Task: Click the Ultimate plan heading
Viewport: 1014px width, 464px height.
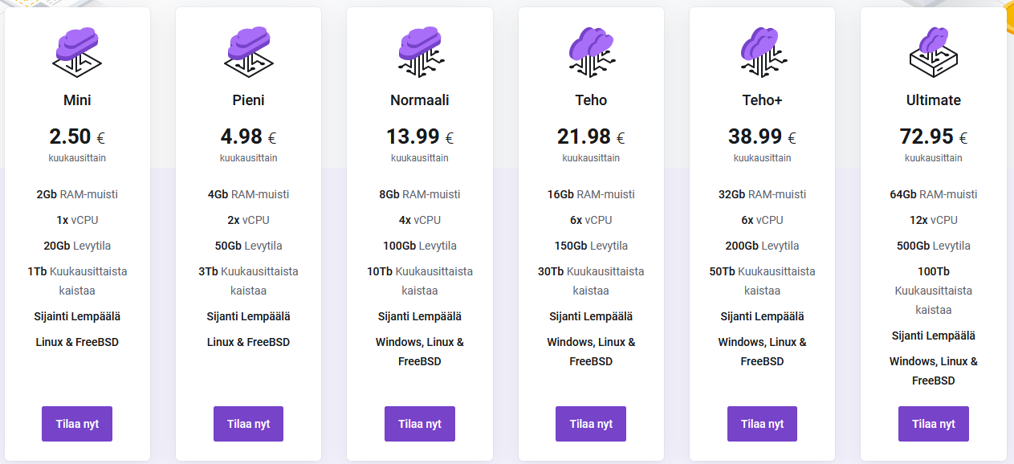Action: (934, 100)
